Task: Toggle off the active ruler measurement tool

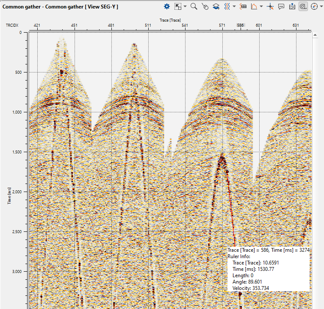Action: 303,6
